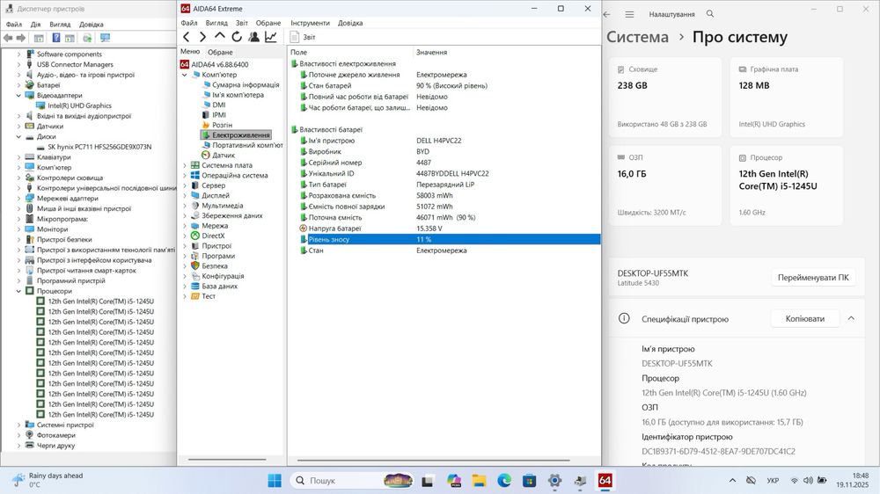Select DMI tree item

point(219,105)
